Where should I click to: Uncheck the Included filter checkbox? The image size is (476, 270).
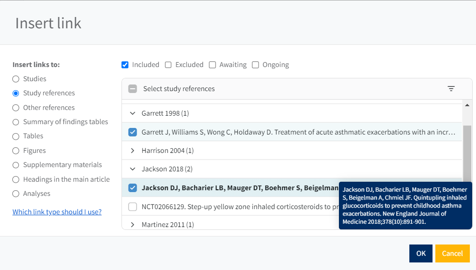(125, 65)
